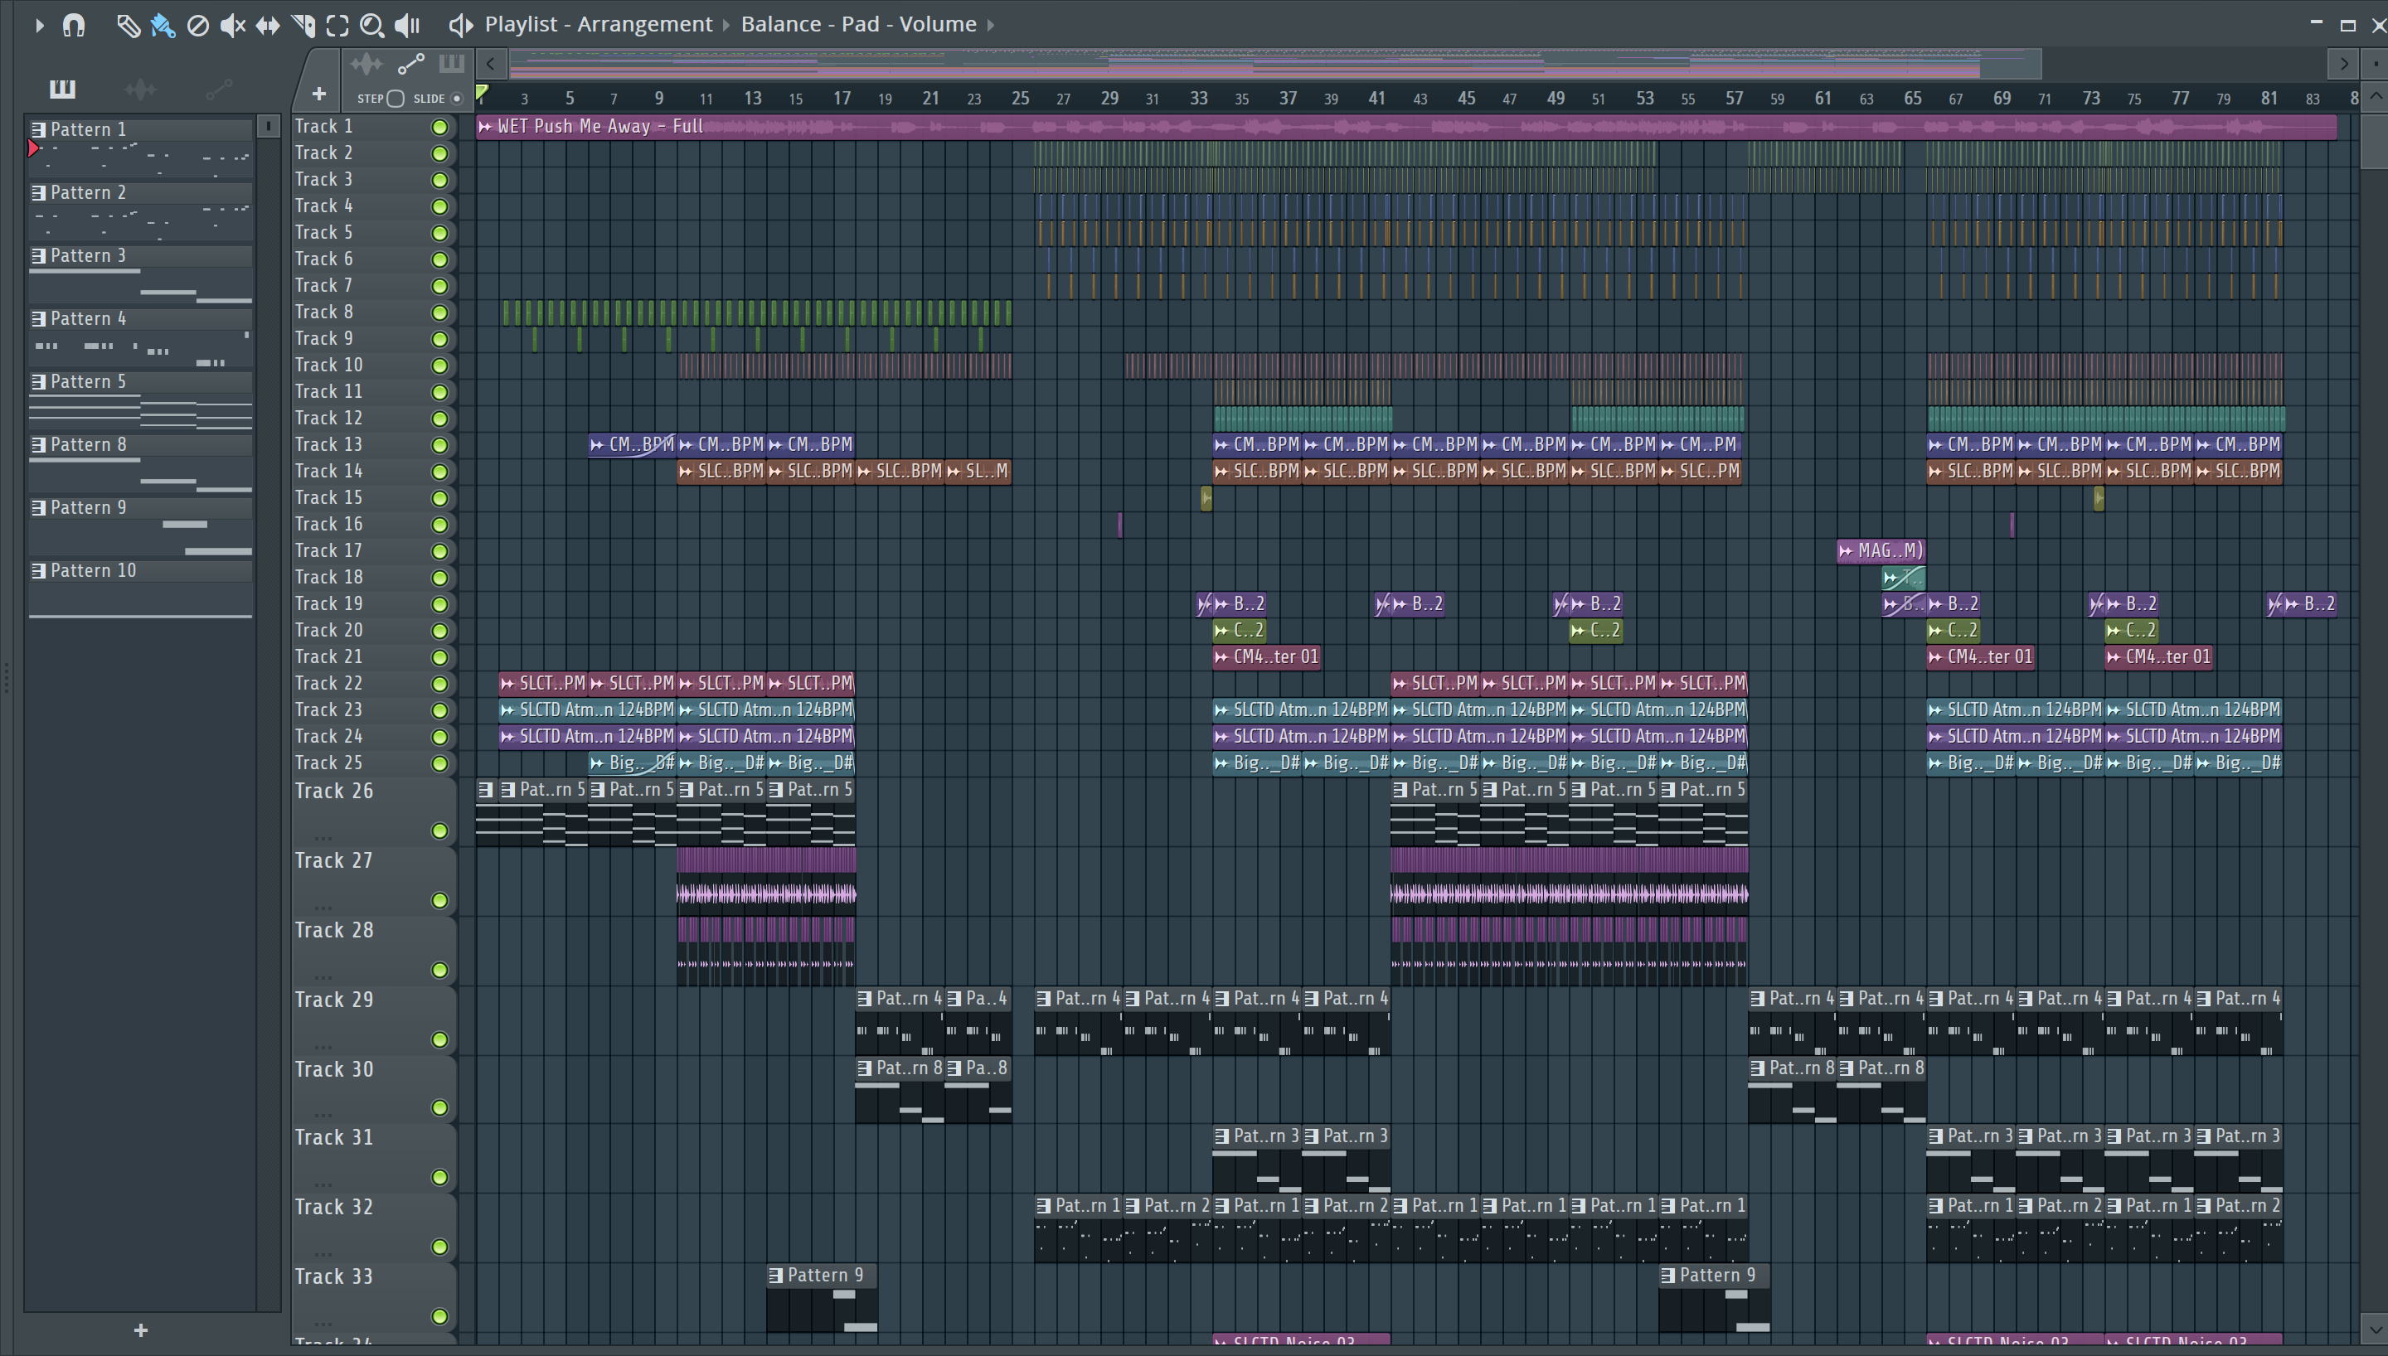Open the Playlist options menu arrow
This screenshot has height=1356, width=2388.
tap(39, 25)
